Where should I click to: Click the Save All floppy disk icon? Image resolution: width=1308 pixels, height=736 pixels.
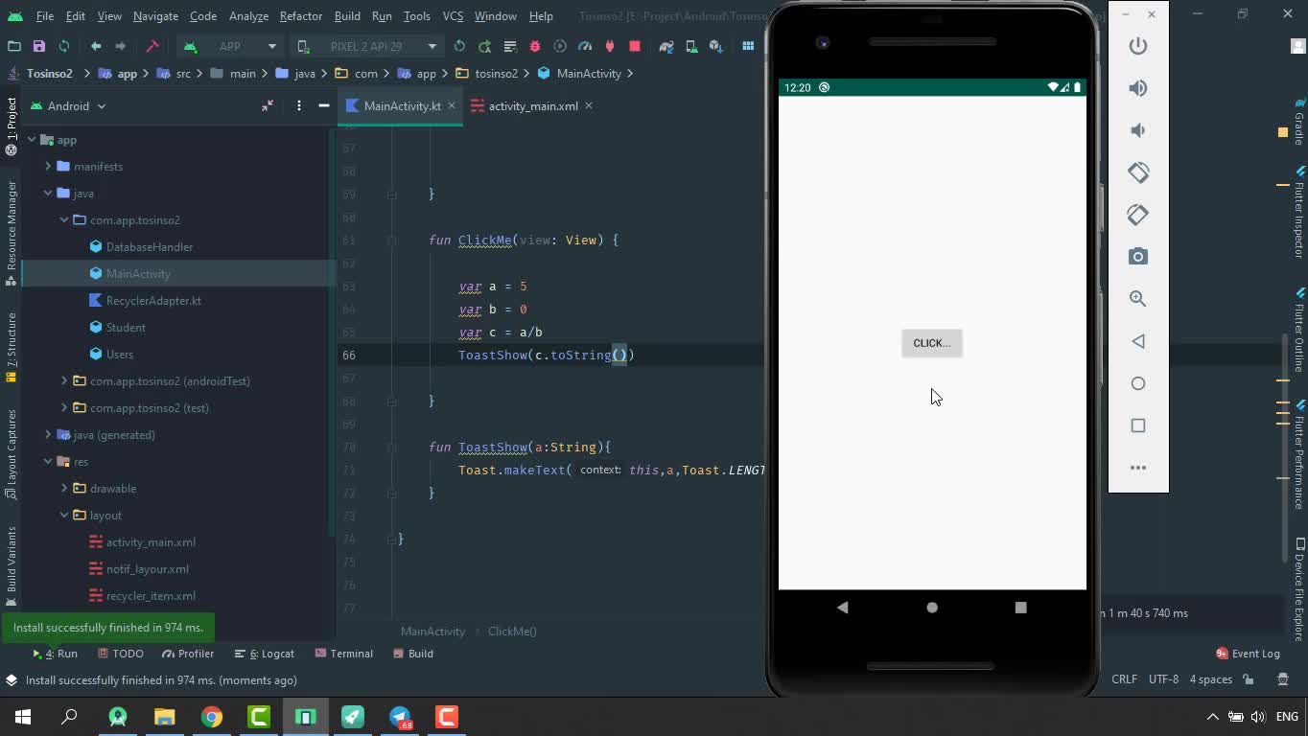point(38,46)
